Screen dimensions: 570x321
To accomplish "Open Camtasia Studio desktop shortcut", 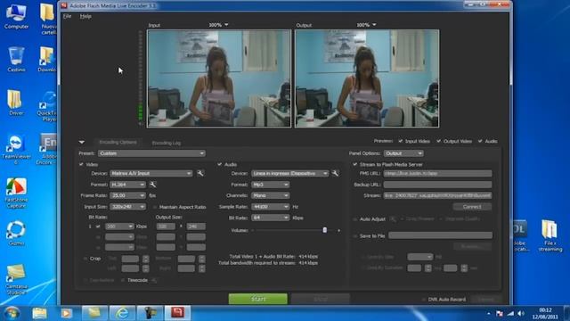I will [x=16, y=279].
